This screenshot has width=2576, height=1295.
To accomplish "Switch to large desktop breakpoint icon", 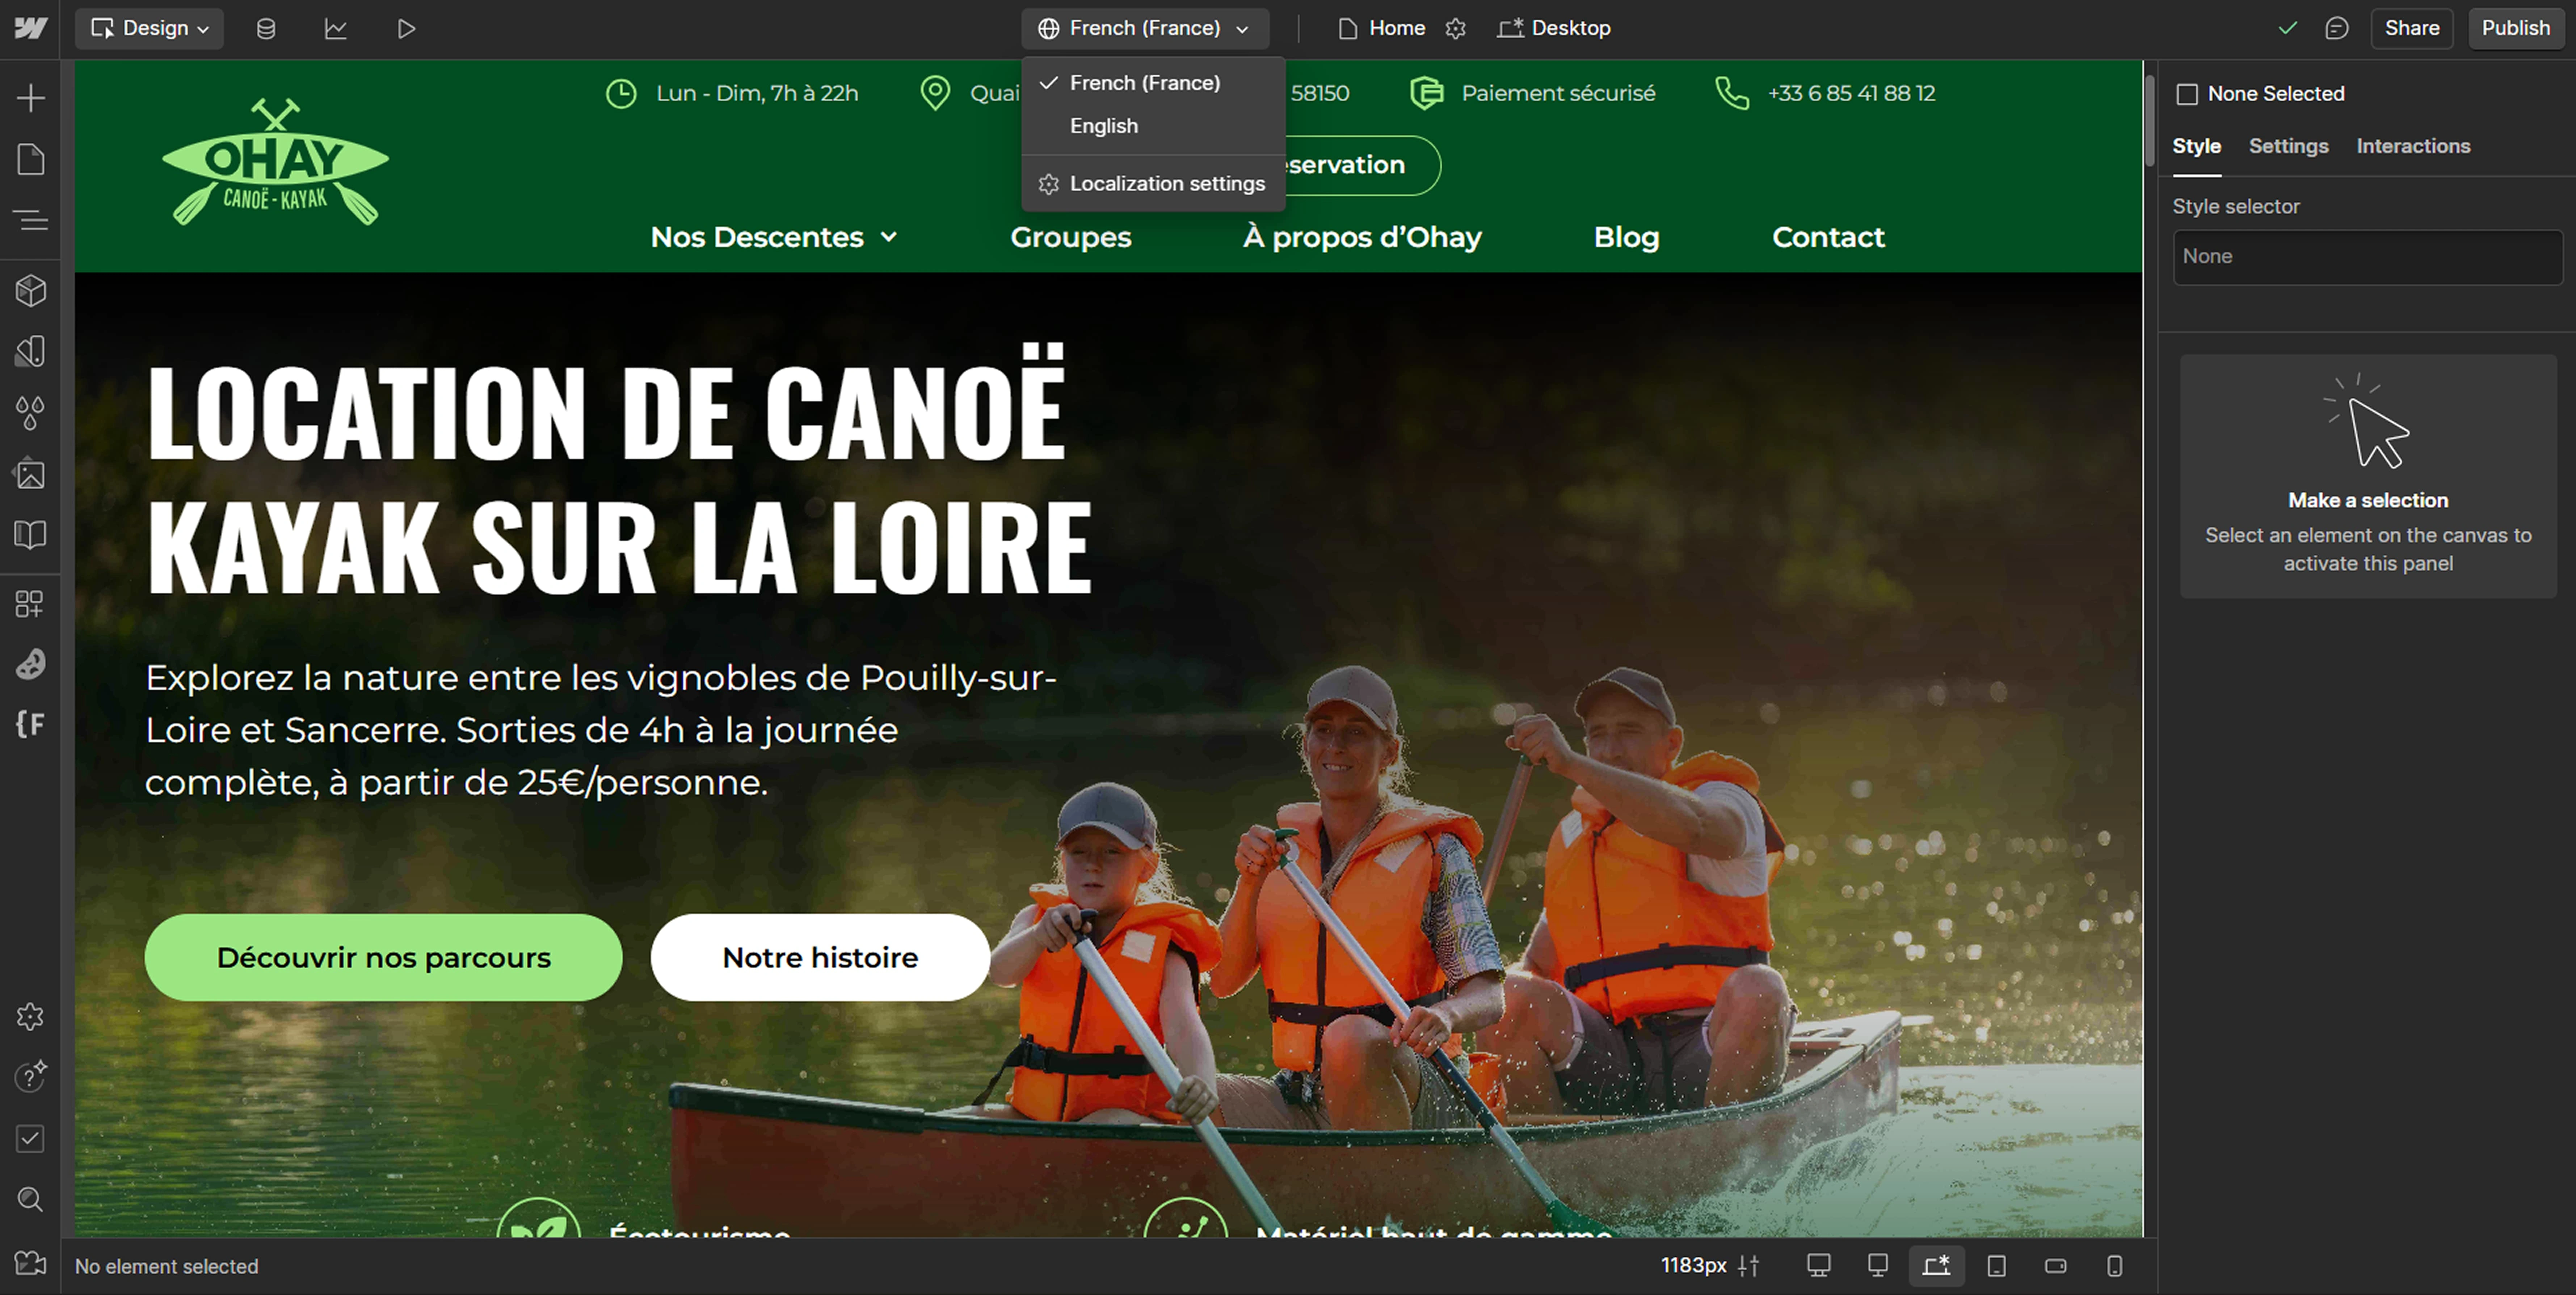I will point(1878,1266).
